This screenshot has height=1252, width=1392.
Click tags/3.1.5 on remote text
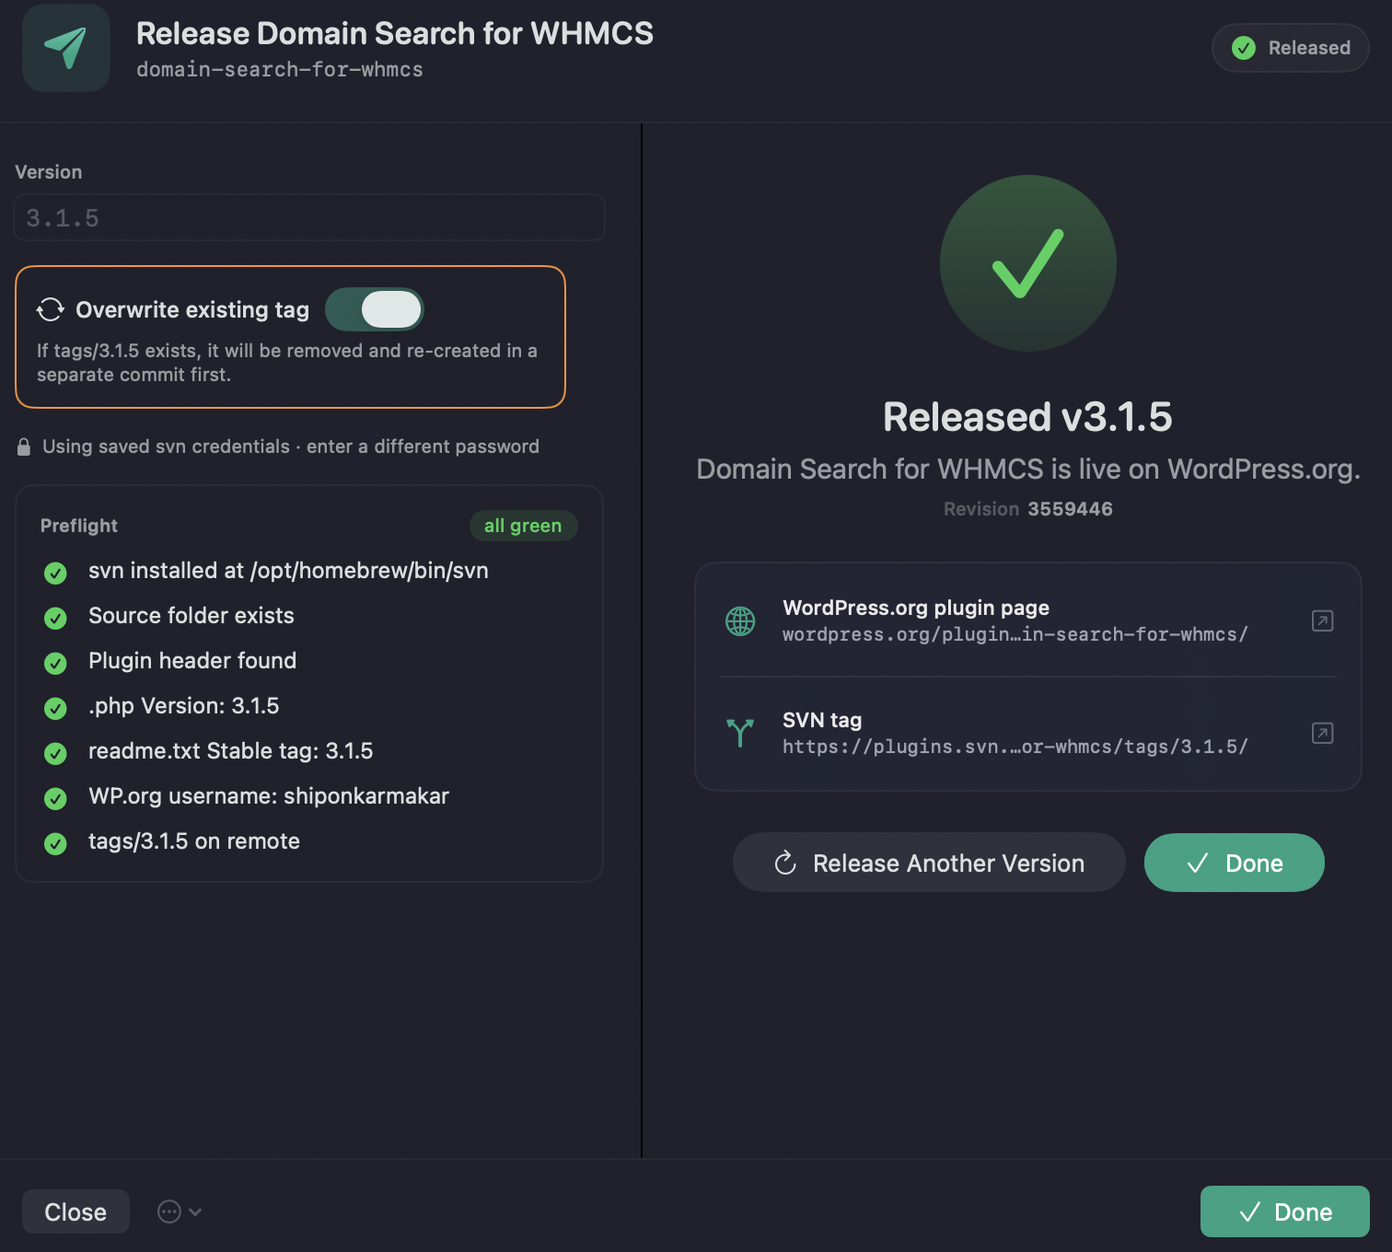[x=194, y=841]
